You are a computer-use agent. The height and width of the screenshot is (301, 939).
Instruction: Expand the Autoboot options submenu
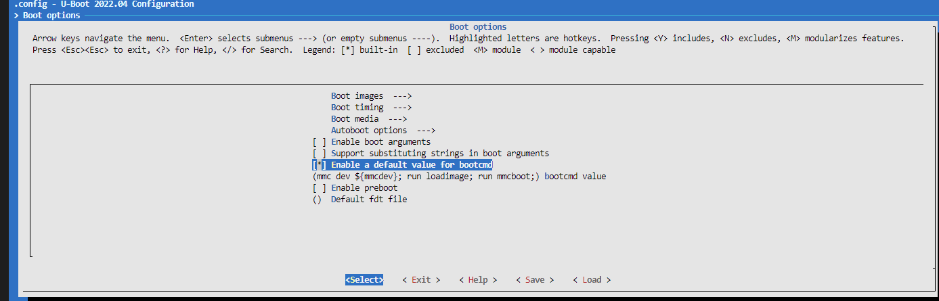click(383, 131)
